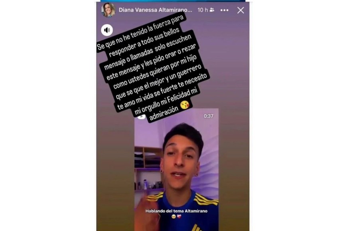Click the 0:37 video duration label

209,116
